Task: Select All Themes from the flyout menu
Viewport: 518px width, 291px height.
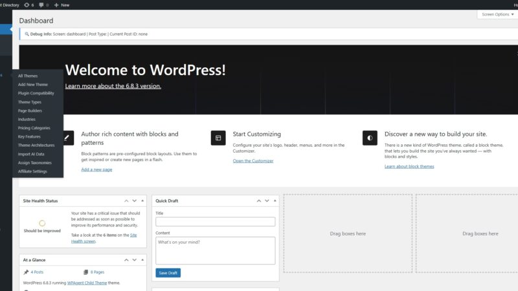Action: click(x=28, y=76)
